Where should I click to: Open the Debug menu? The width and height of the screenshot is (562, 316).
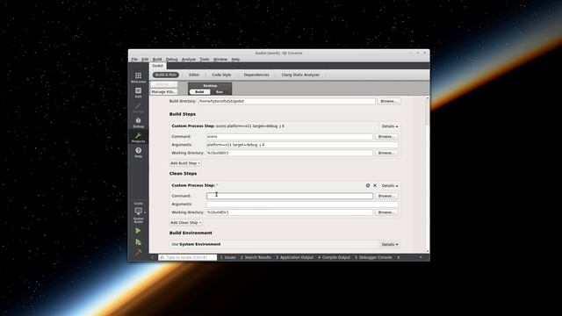(x=172, y=60)
